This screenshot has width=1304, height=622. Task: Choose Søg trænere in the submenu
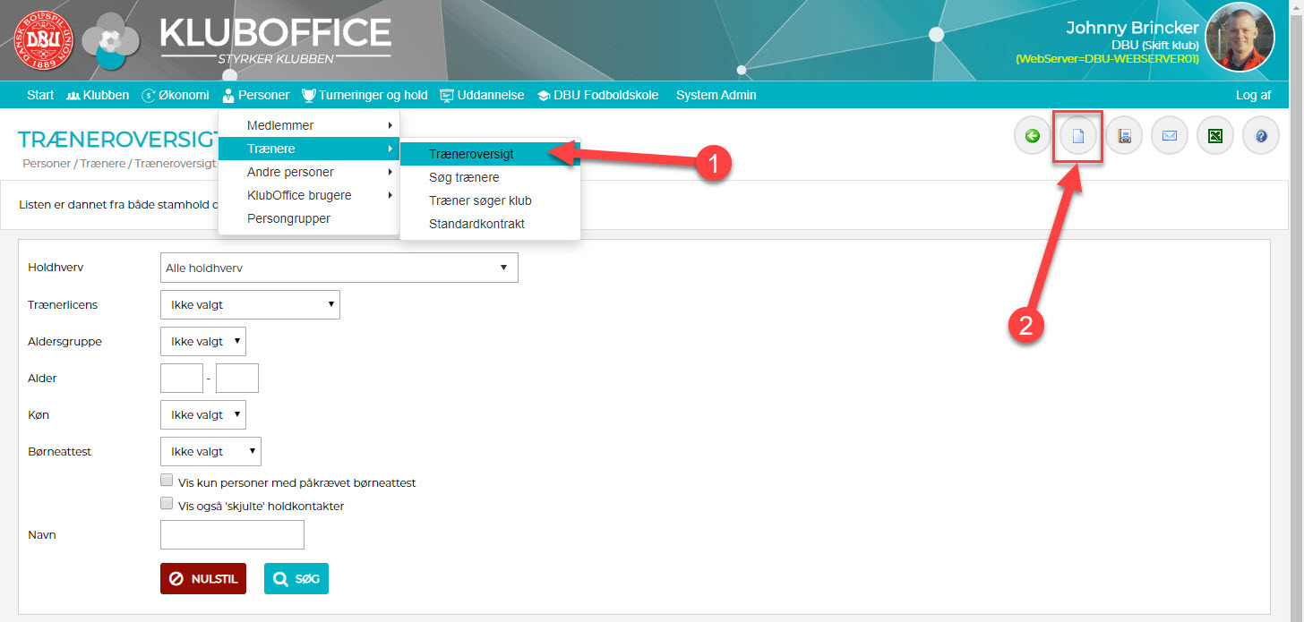[x=490, y=177]
